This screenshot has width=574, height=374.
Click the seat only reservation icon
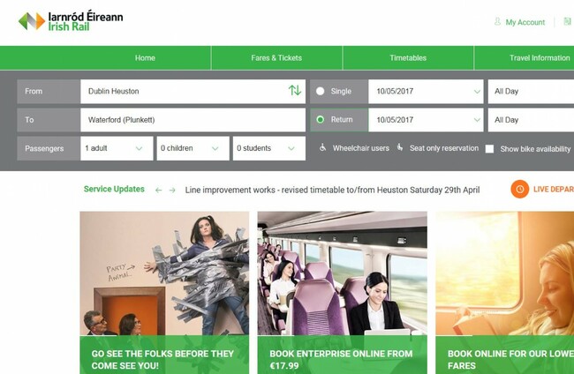400,148
